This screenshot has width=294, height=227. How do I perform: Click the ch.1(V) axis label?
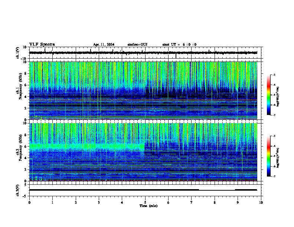18,53
